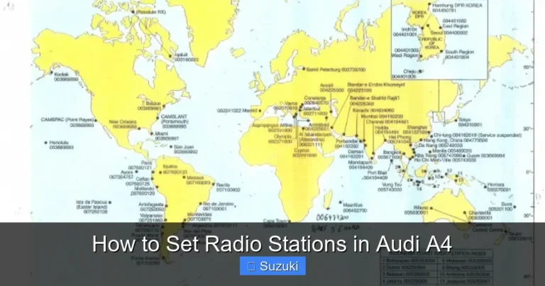The height and width of the screenshot is (286, 545).
Task: Click the Guam 003669994 label
Action: pyautogui.click(x=486, y=155)
